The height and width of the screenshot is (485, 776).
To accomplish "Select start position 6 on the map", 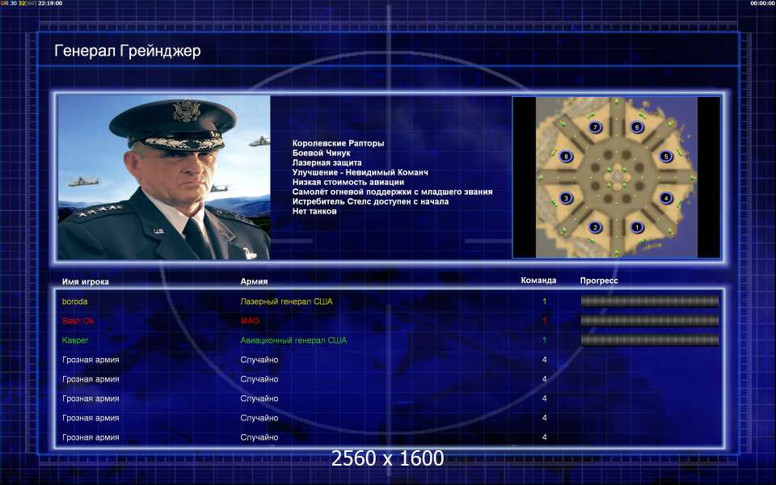I will coord(637,127).
